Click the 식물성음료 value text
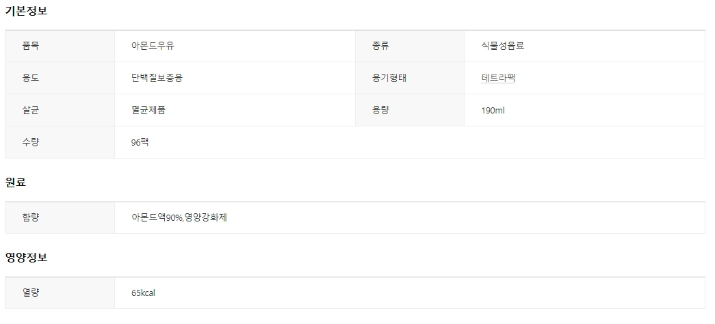The height and width of the screenshot is (324, 715). tap(503, 46)
